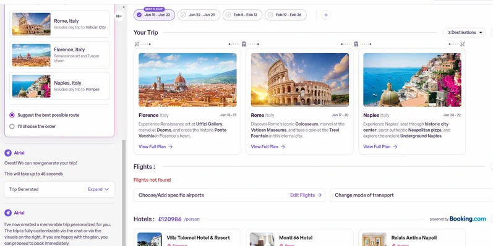Image resolution: width=493 pixels, height=246 pixels.
Task: Collapse the left chat panel arrow icon
Action: [119, 16]
